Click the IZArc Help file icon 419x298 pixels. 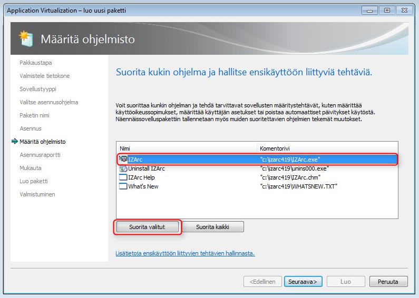(123, 177)
